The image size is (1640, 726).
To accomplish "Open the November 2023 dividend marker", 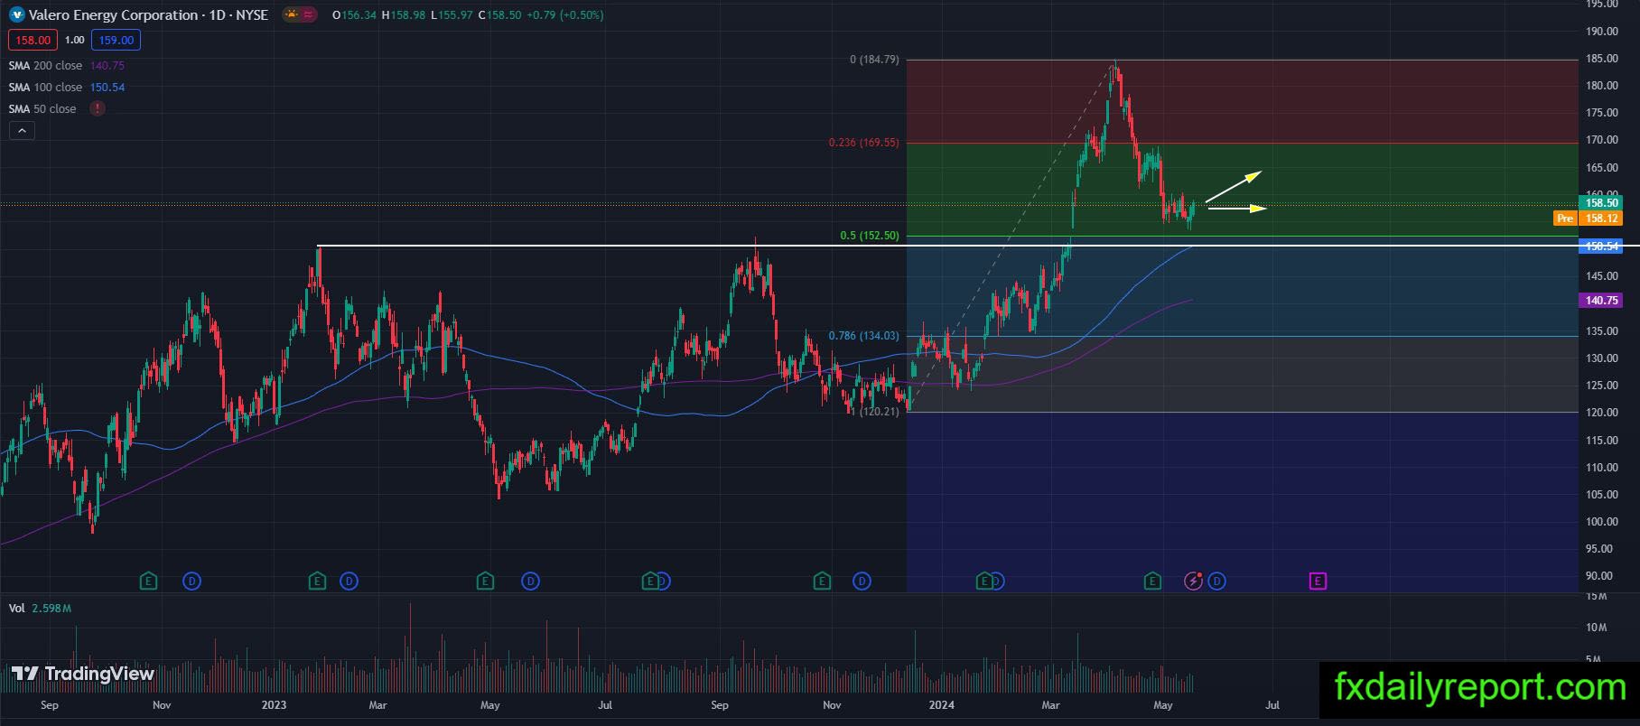I will pyautogui.click(x=862, y=582).
